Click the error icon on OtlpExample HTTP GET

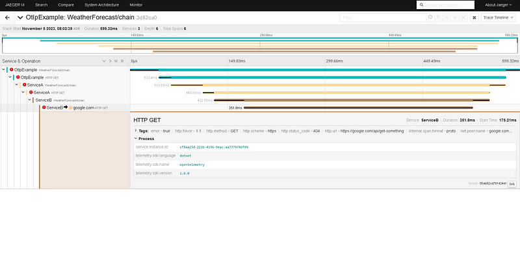pyautogui.click(x=18, y=77)
